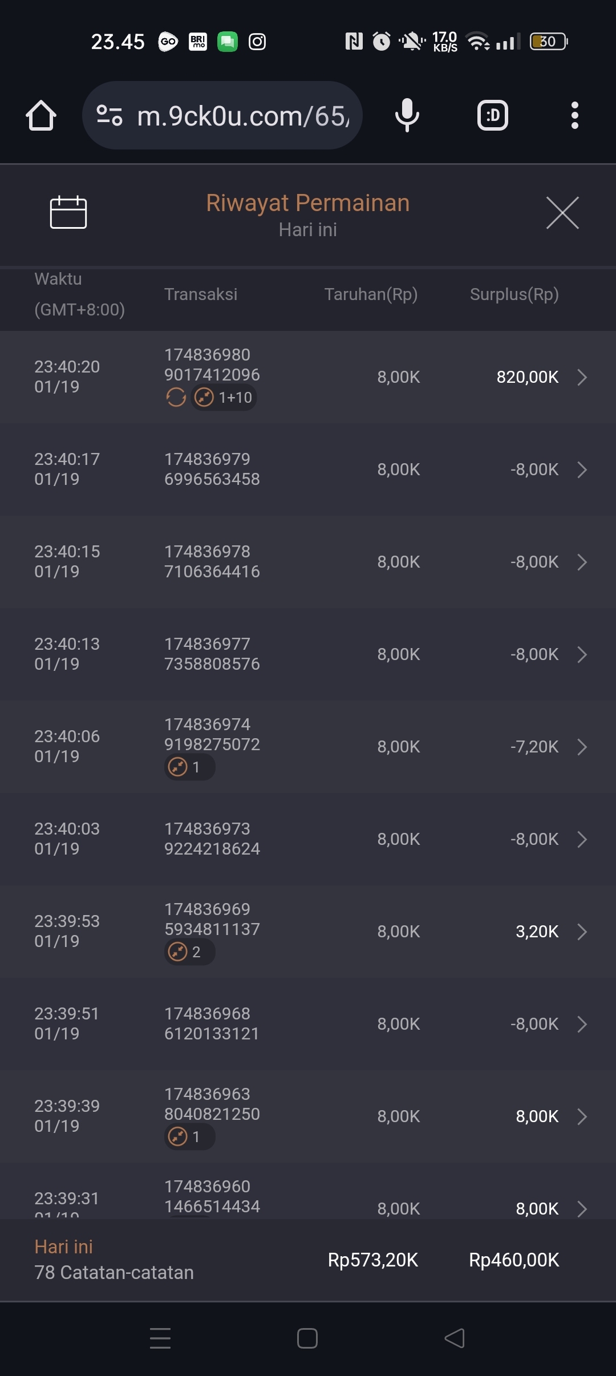Tap the browser home icon

pyautogui.click(x=41, y=116)
